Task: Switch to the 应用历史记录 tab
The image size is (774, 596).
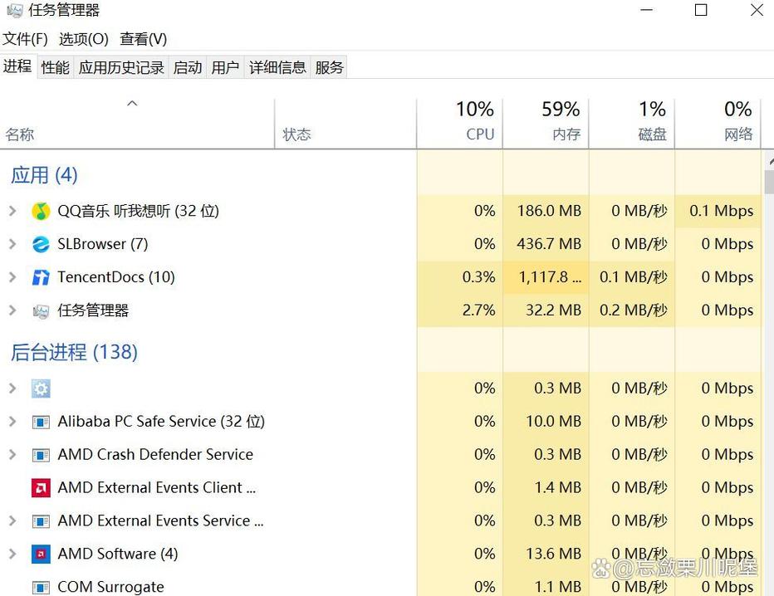Action: [121, 67]
